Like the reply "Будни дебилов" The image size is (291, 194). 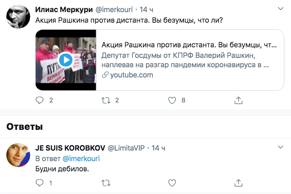tap(172, 183)
